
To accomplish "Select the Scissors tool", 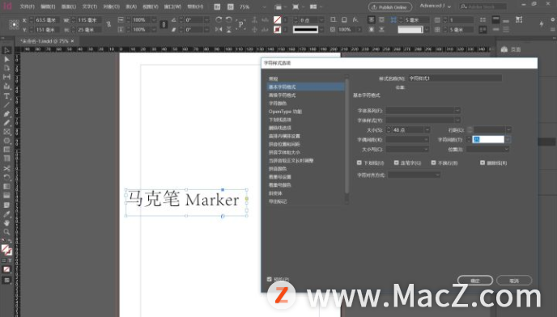I will pyautogui.click(x=6, y=169).
